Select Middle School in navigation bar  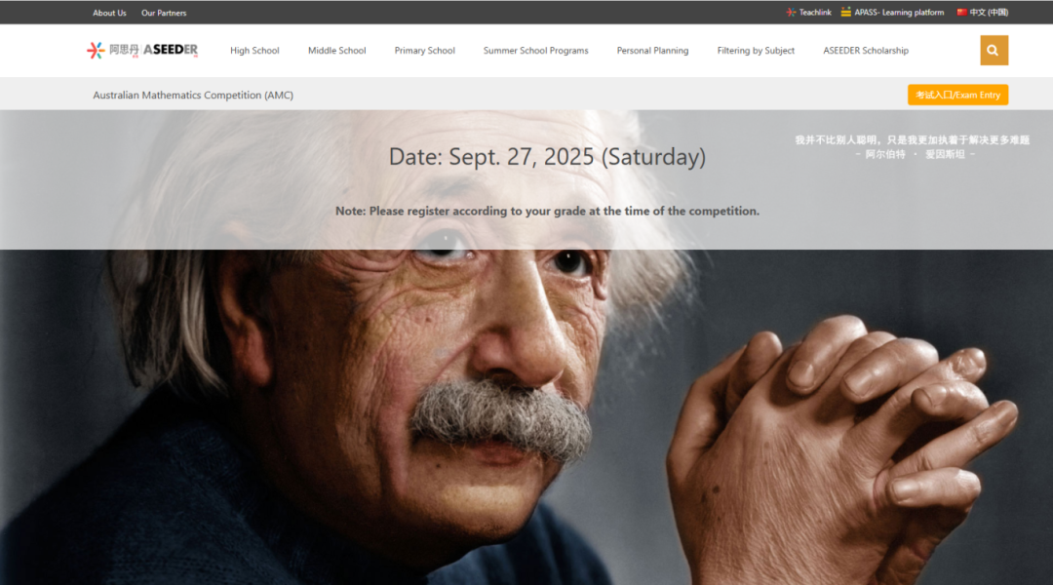click(x=336, y=51)
